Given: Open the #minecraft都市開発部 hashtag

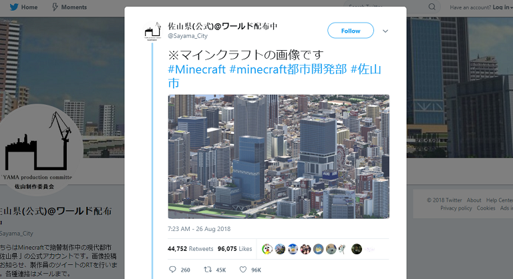Looking at the screenshot, I should coord(288,69).
